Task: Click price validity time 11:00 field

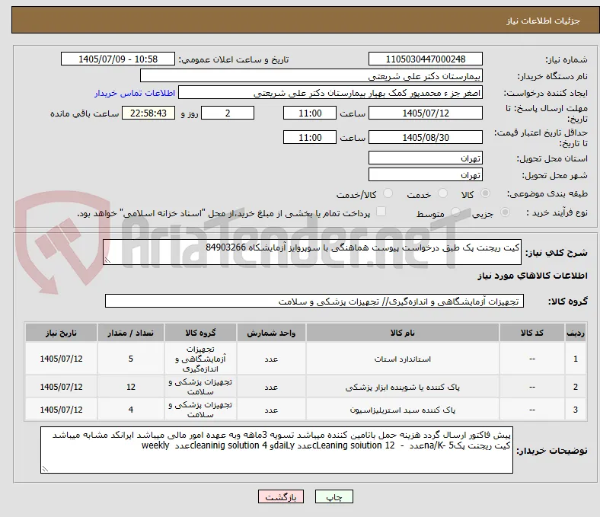Action: (310, 137)
